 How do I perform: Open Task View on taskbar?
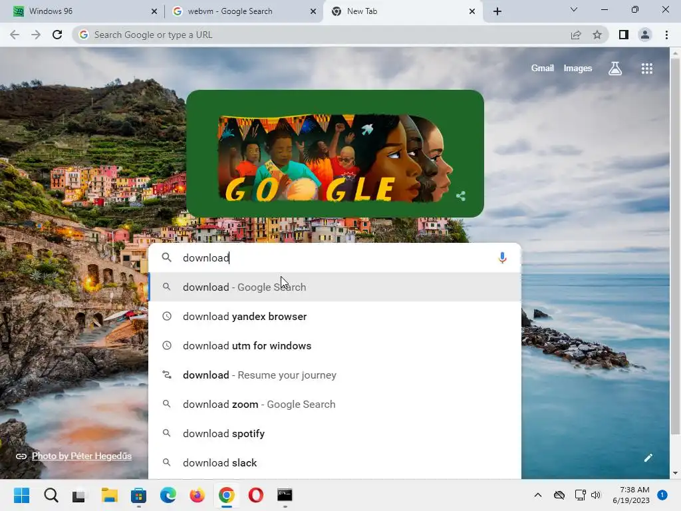click(80, 495)
